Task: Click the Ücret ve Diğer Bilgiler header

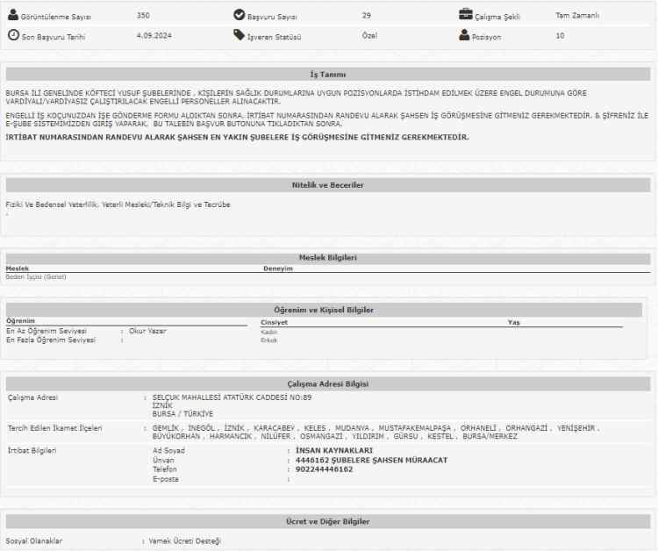Action: 327,522
